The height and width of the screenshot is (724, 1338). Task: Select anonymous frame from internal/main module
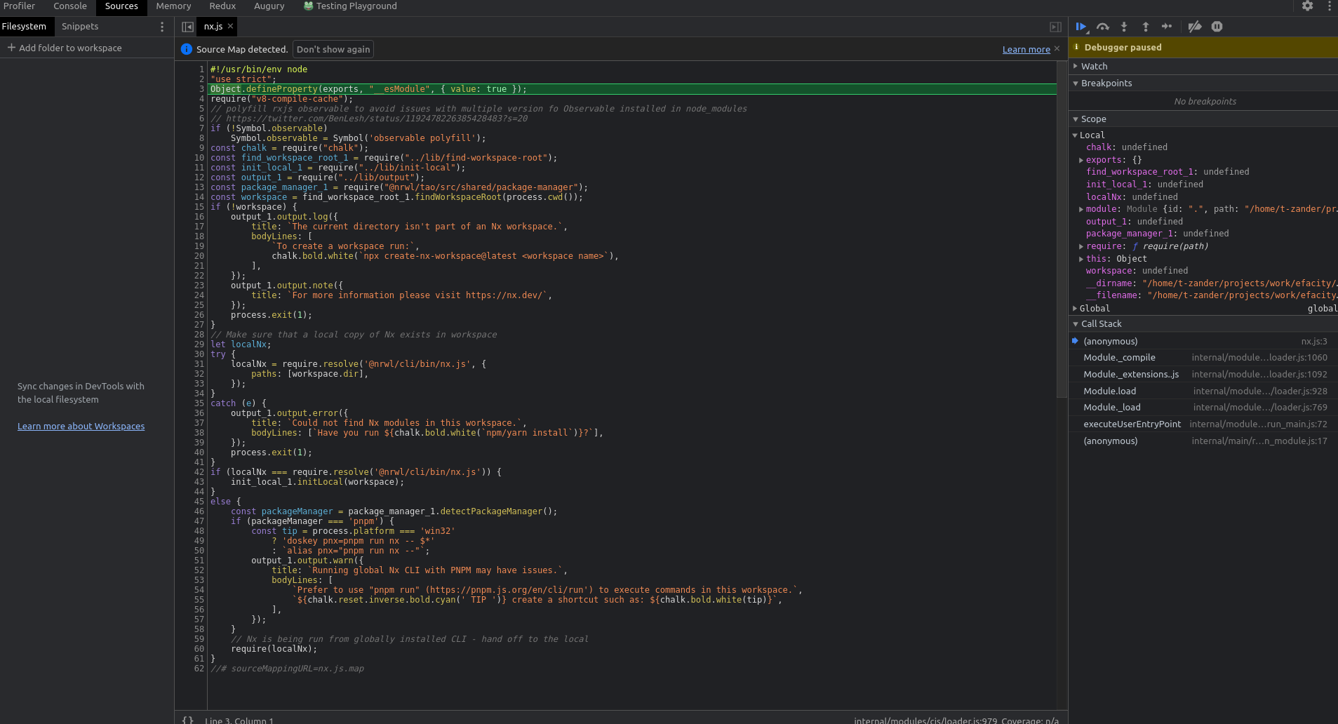(x=1203, y=441)
